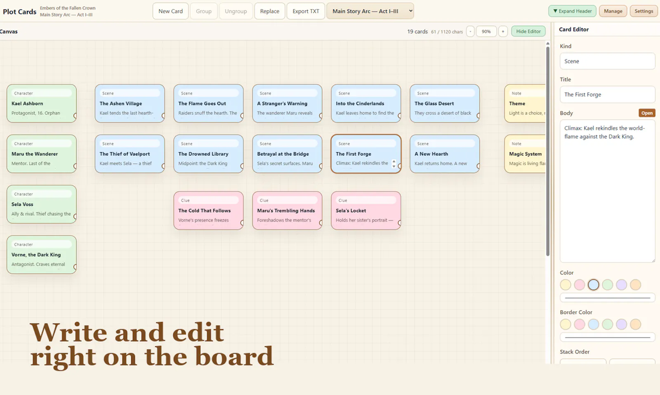Pick the yellow card color swatch

coord(566,285)
